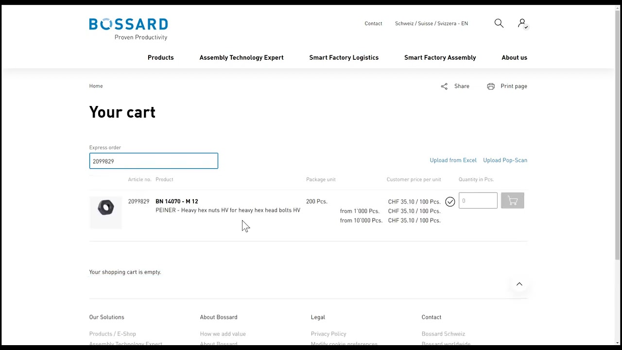This screenshot has height=350, width=622.
Task: Open the About us menu
Action: 514,57
